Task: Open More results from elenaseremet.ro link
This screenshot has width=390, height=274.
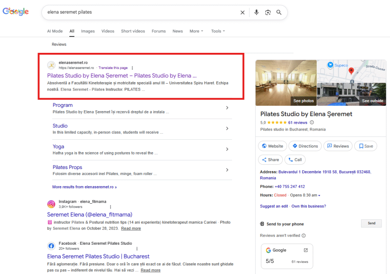Action: [84, 187]
